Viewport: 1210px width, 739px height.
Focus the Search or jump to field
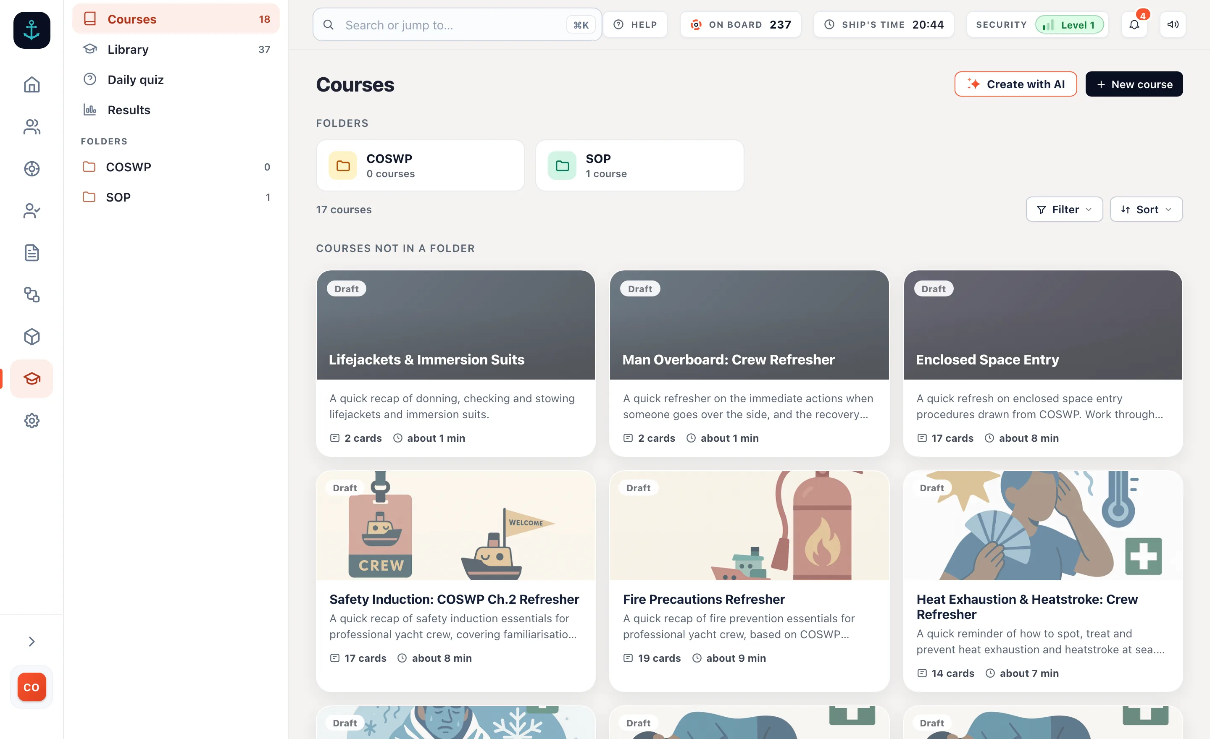(457, 24)
